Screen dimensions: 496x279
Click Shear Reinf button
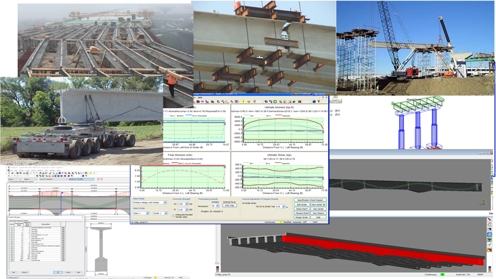tap(302, 209)
